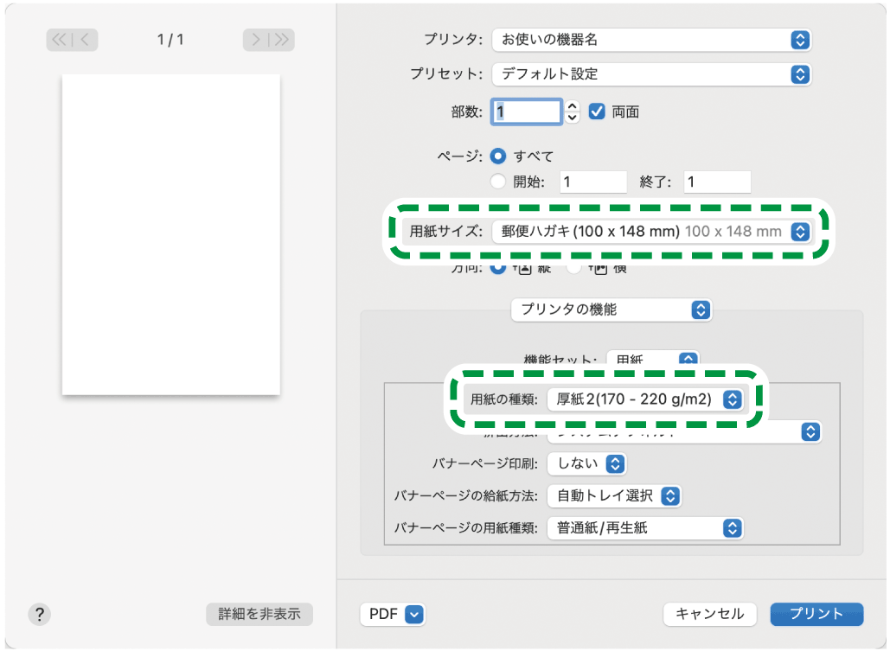Increase copies with the stepper up arrow
The image size is (890, 651).
pos(570,106)
